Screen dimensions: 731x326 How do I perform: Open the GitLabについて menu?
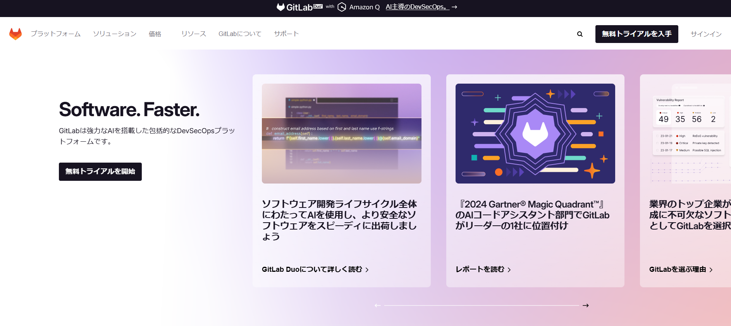(240, 34)
